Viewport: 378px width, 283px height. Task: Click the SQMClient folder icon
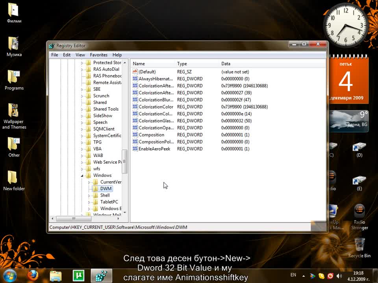point(89,129)
